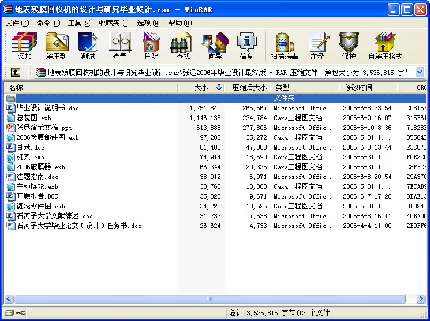
Task: Open the 注释 (Comment) tool
Action: pos(317,46)
